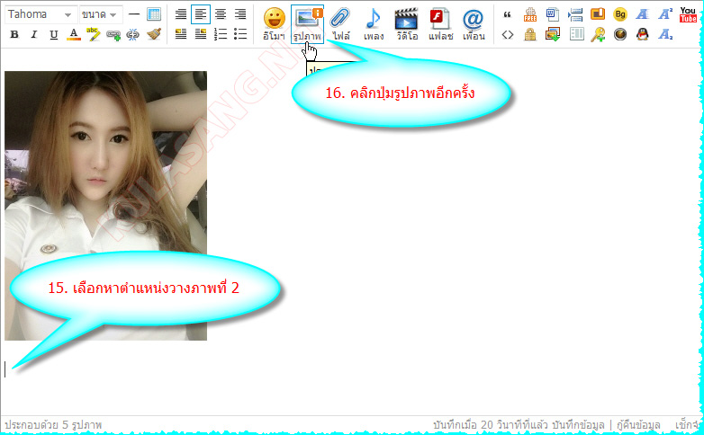Mention a friend with the เพื่อน button

click(474, 24)
